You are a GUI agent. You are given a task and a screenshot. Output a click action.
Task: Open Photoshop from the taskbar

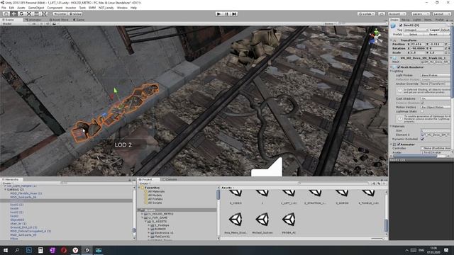click(28, 250)
